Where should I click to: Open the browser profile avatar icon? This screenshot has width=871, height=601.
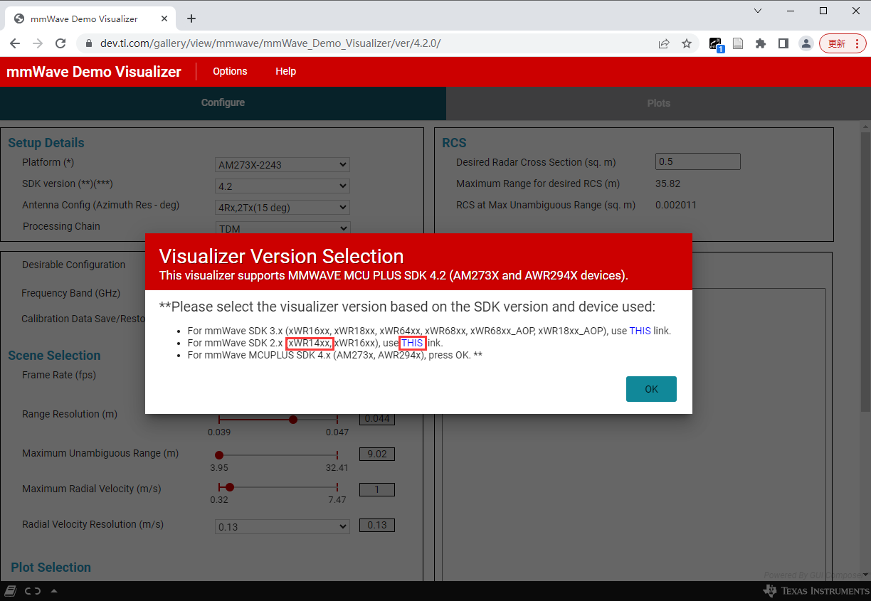point(806,43)
